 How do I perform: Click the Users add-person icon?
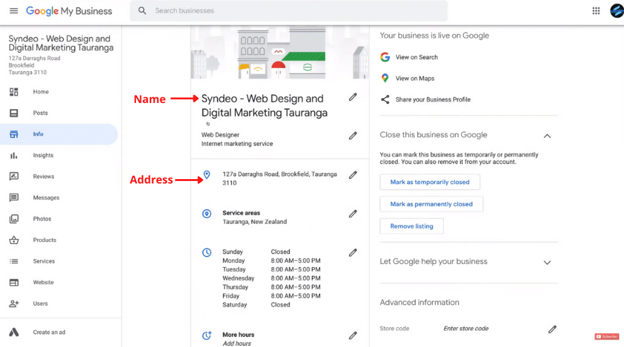click(x=14, y=303)
